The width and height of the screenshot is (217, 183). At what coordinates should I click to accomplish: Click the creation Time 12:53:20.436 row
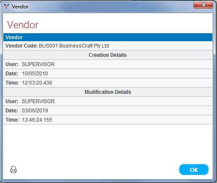108,83
